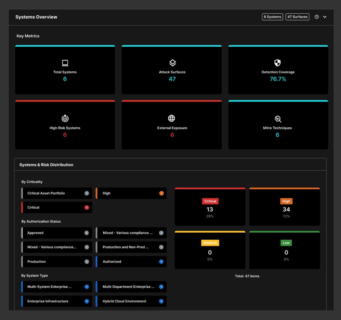This screenshot has width=341, height=320.
Task: Click the Mitre Techniques magnifier icon
Action: click(x=278, y=118)
